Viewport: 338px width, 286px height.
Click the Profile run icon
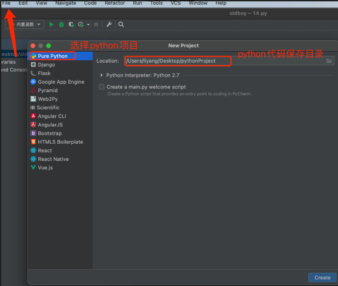click(x=81, y=25)
